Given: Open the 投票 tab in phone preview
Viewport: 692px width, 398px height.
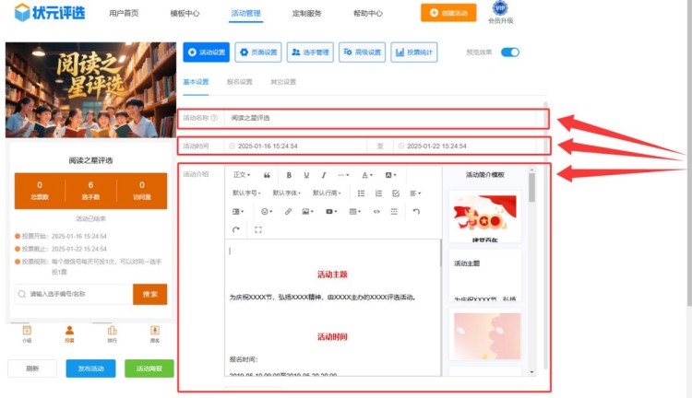Looking at the screenshot, I should pos(69,334).
